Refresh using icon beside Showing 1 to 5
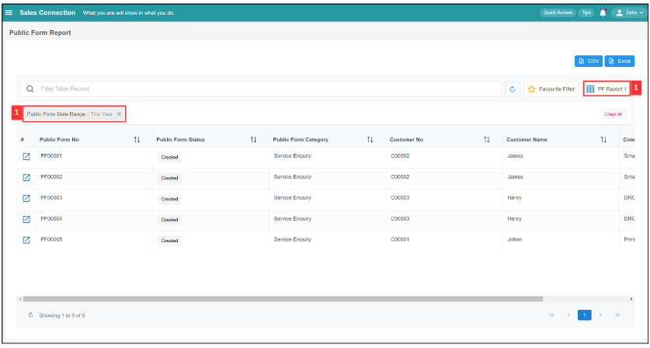Viewport: 650px width, 348px height. [x=30, y=315]
